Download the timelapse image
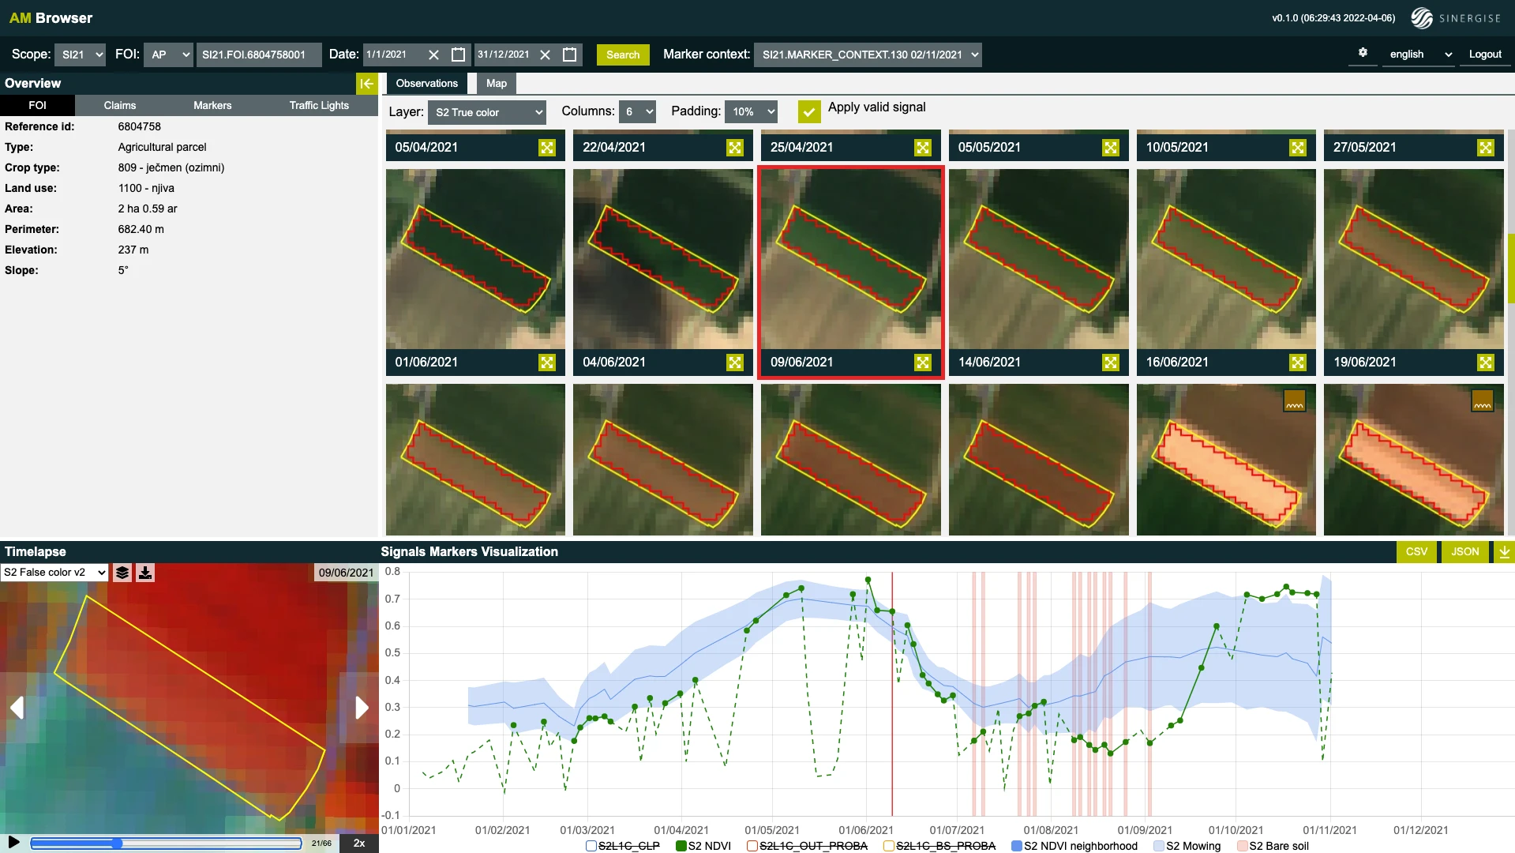The height and width of the screenshot is (853, 1515). pos(145,573)
